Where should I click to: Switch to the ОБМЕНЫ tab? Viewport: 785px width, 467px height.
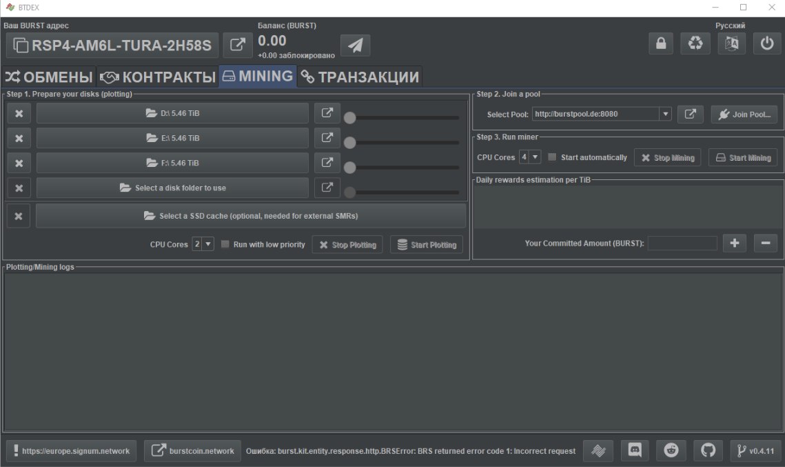tap(48, 77)
